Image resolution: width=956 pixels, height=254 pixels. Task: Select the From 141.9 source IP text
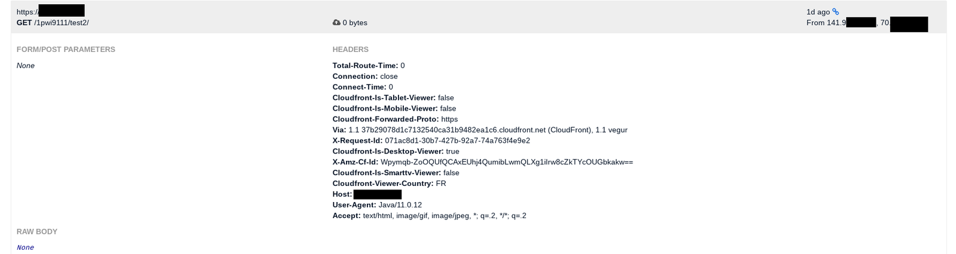pyautogui.click(x=826, y=23)
